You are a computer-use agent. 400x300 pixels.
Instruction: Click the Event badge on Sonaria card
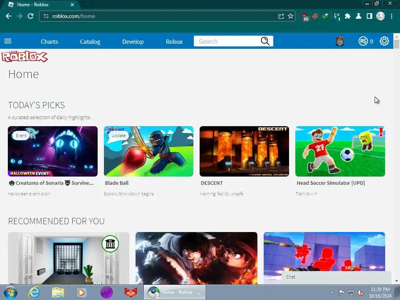(x=21, y=136)
